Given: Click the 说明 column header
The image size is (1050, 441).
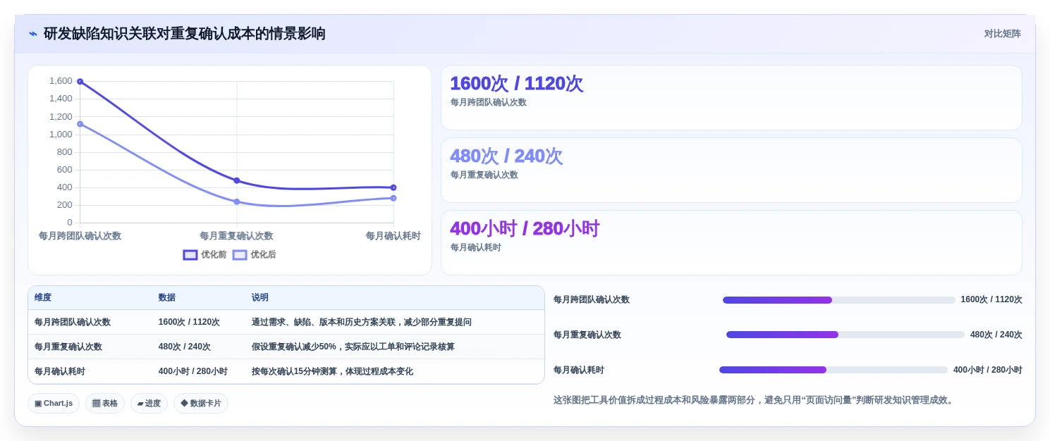Looking at the screenshot, I should point(260,298).
